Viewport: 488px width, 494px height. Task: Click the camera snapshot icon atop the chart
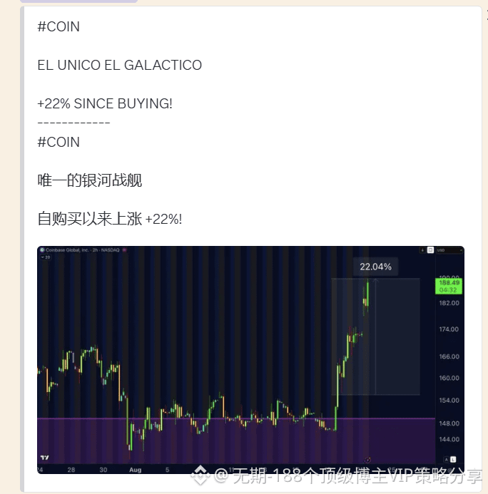click(430, 250)
